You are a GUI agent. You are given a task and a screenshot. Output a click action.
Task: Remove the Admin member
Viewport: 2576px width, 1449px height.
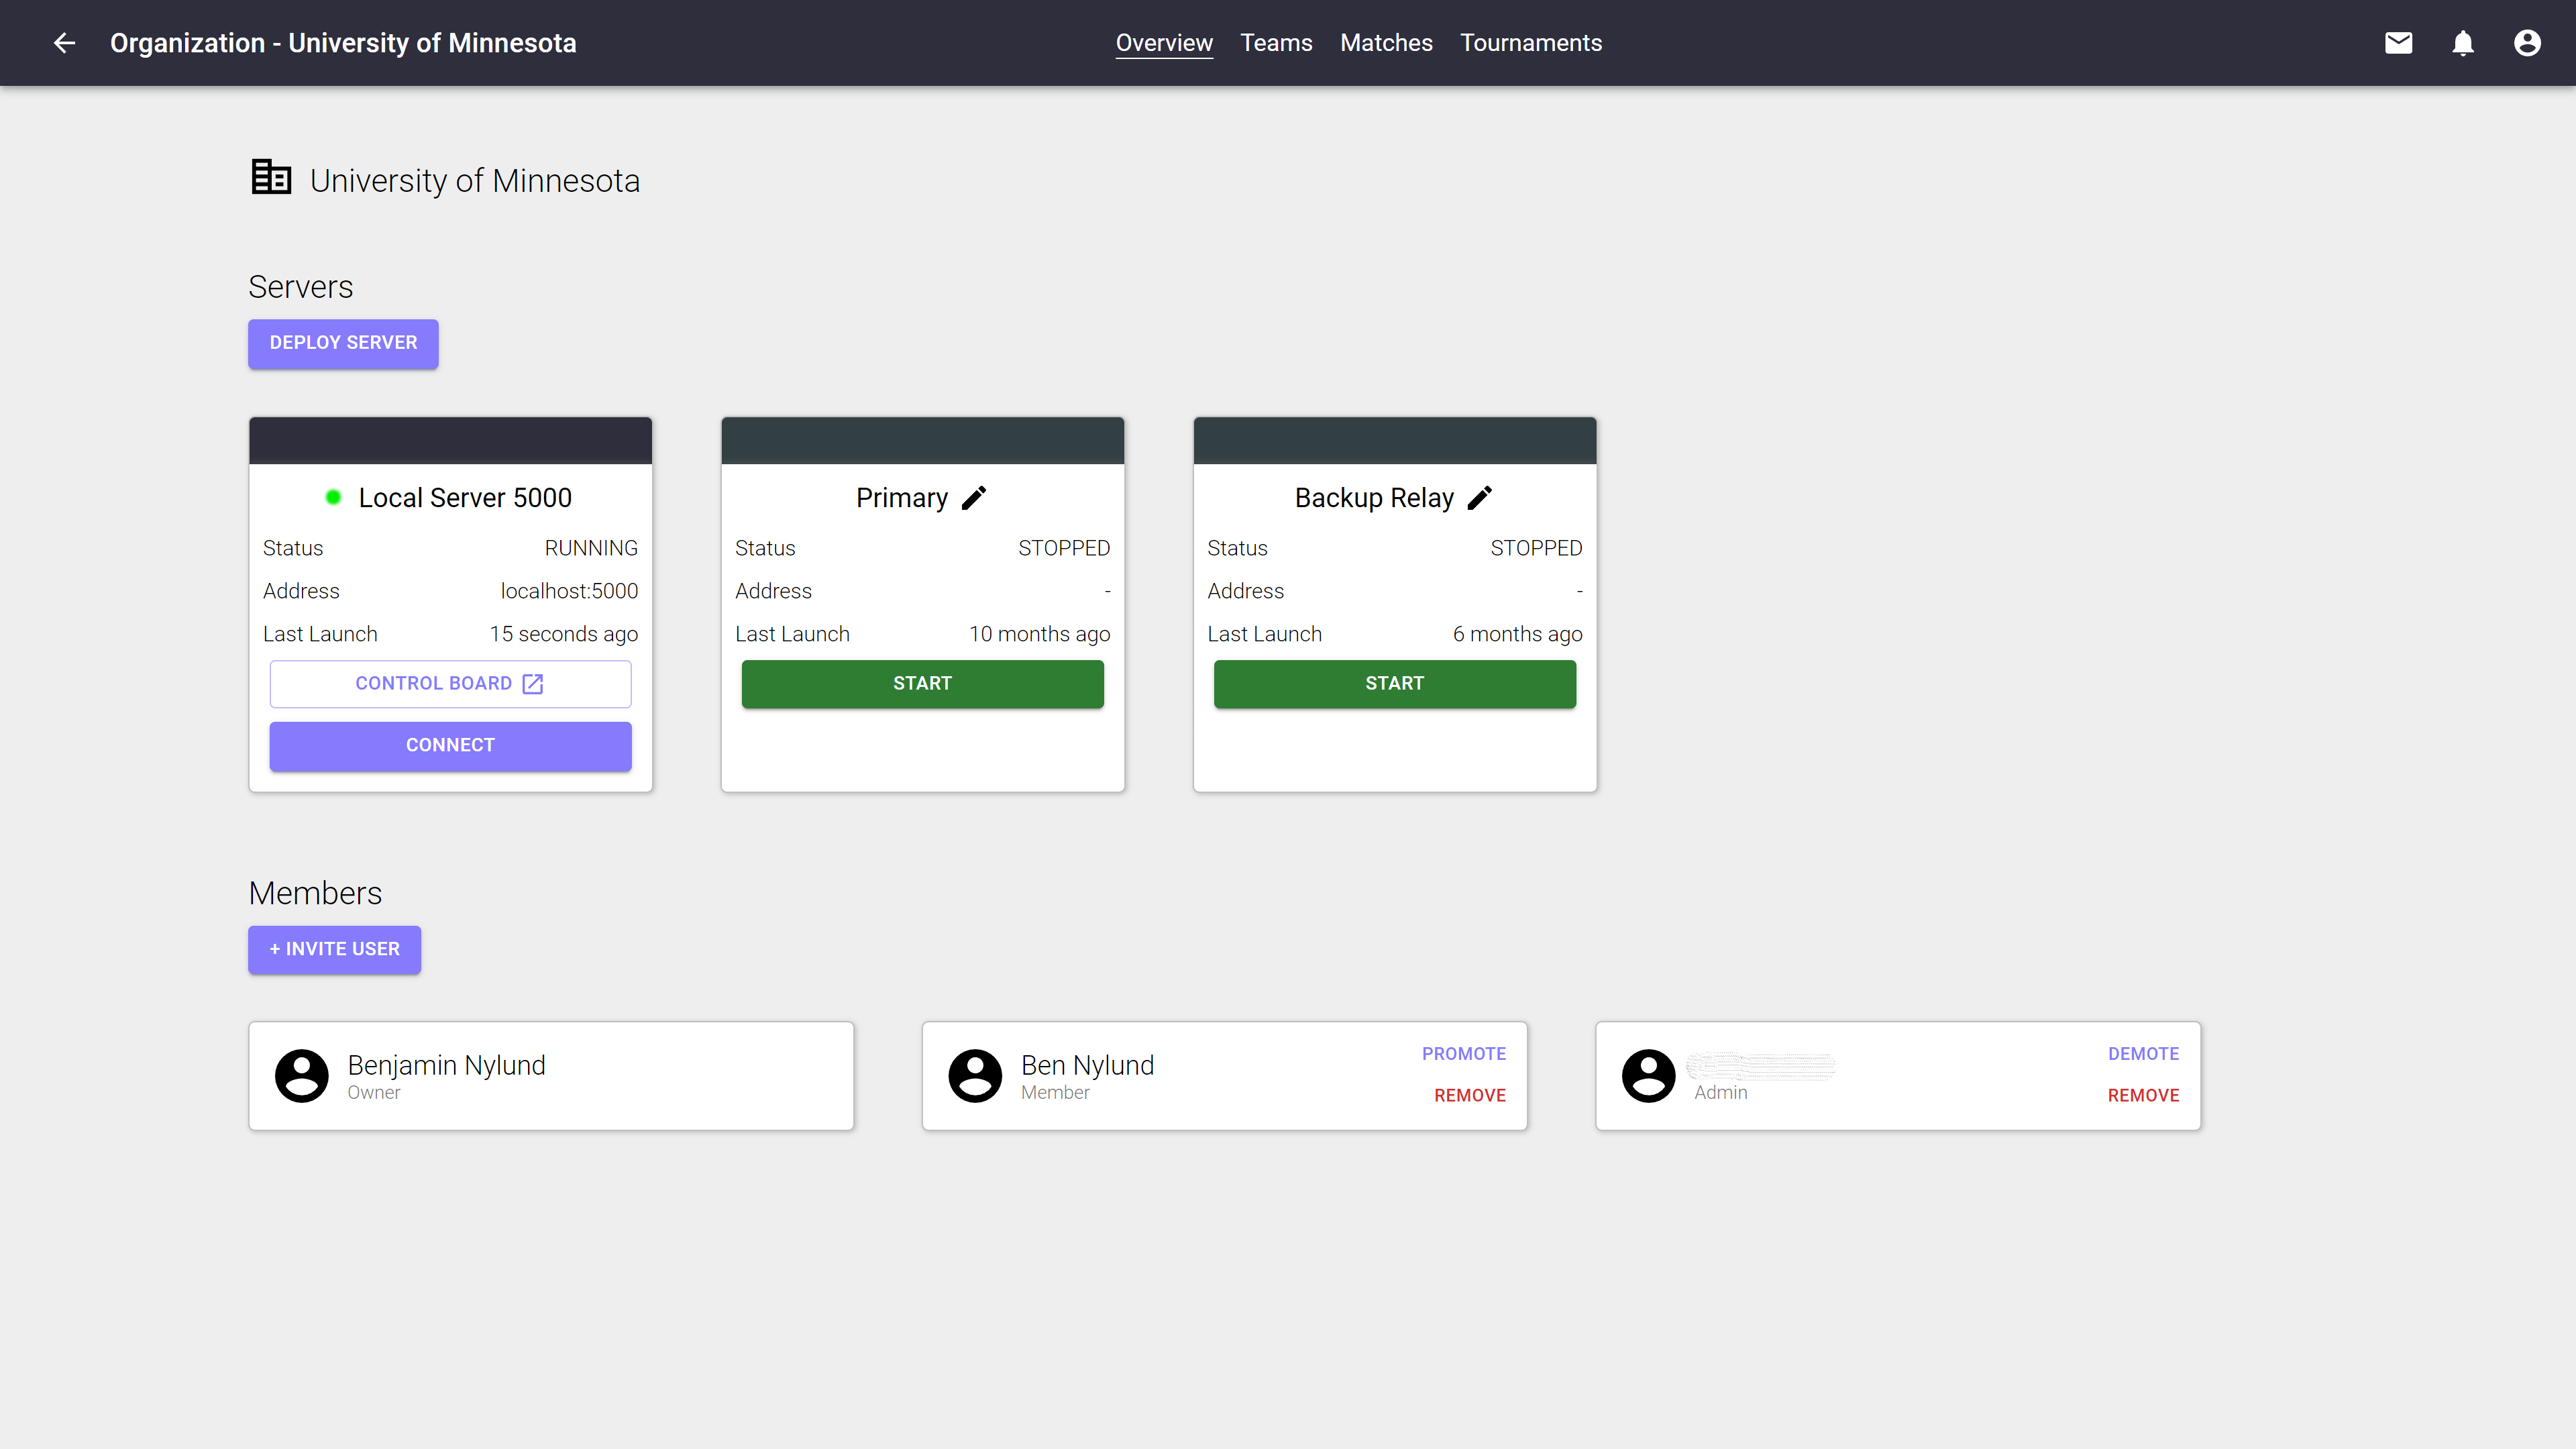click(2143, 1096)
